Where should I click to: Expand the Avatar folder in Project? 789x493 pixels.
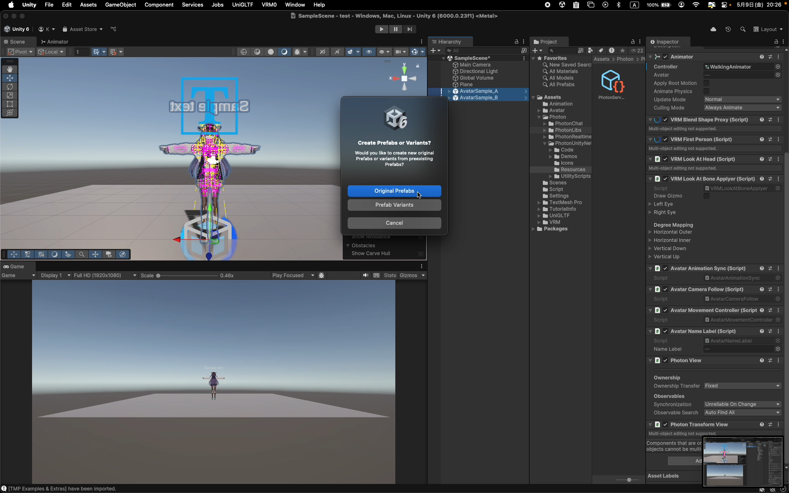tap(539, 111)
